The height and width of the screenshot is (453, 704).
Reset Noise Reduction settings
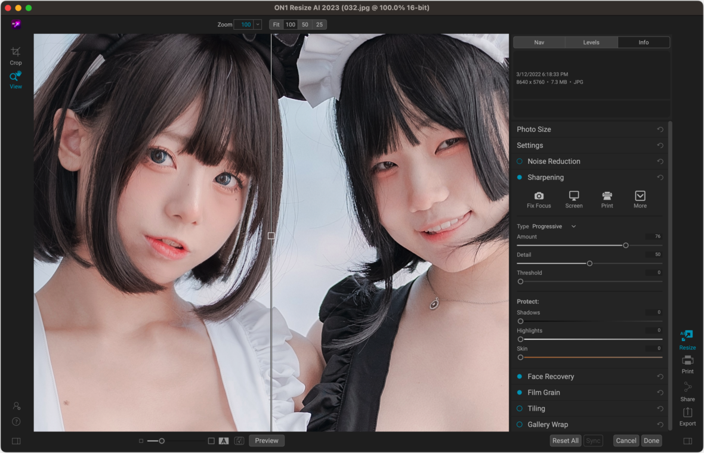(660, 162)
